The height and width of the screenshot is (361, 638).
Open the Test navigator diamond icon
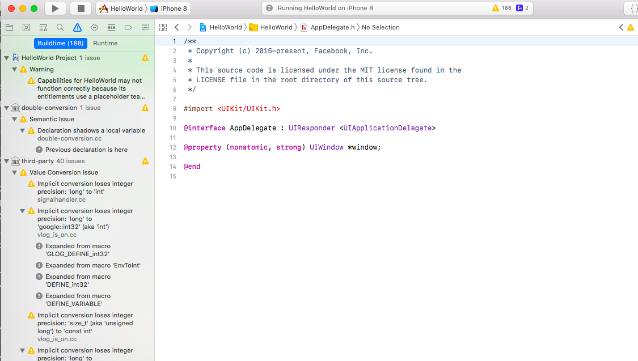(x=94, y=27)
